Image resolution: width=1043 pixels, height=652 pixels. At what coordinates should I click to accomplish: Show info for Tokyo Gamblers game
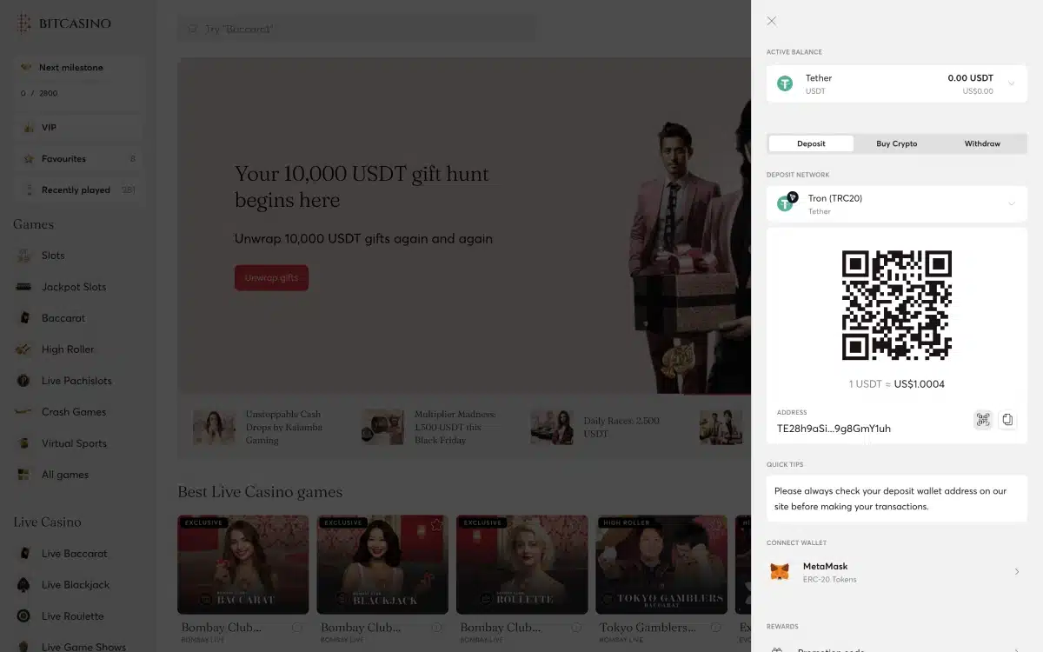pos(716,628)
